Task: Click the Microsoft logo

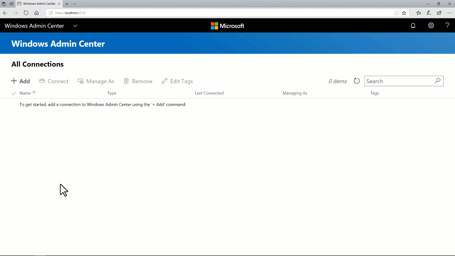Action: (227, 26)
